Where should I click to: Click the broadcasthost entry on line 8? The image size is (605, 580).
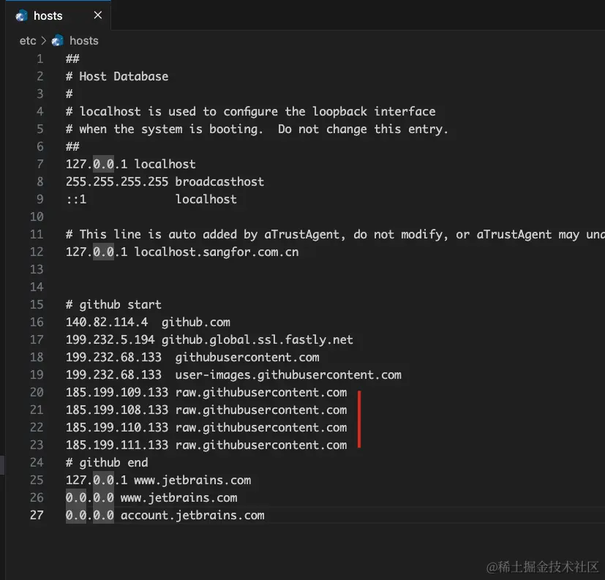coord(219,181)
